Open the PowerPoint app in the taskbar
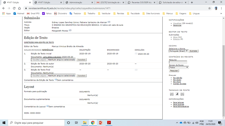 tap(101, 123)
